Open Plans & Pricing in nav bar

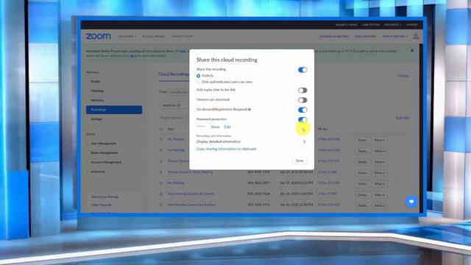(x=154, y=36)
